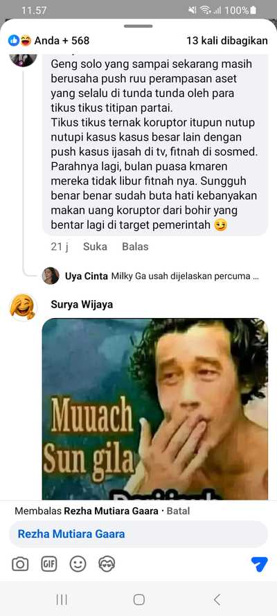Tap Android home navigation button
This screenshot has width=277, height=616.
139,599
